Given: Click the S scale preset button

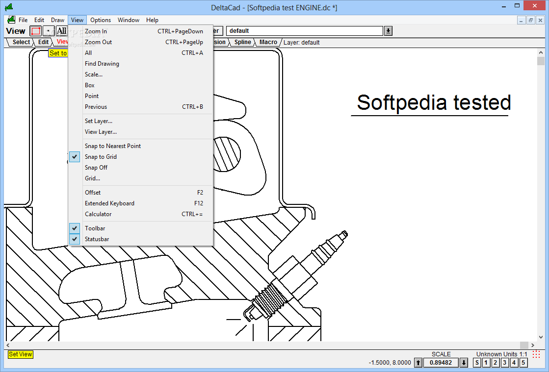Looking at the screenshot, I should point(477,363).
